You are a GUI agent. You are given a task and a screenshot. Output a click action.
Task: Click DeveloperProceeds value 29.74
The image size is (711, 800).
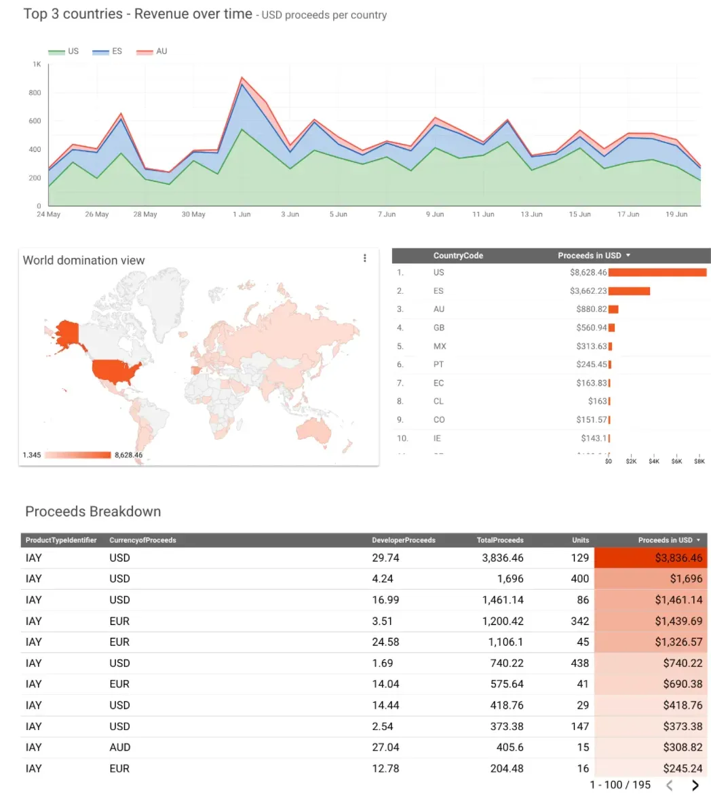click(385, 558)
